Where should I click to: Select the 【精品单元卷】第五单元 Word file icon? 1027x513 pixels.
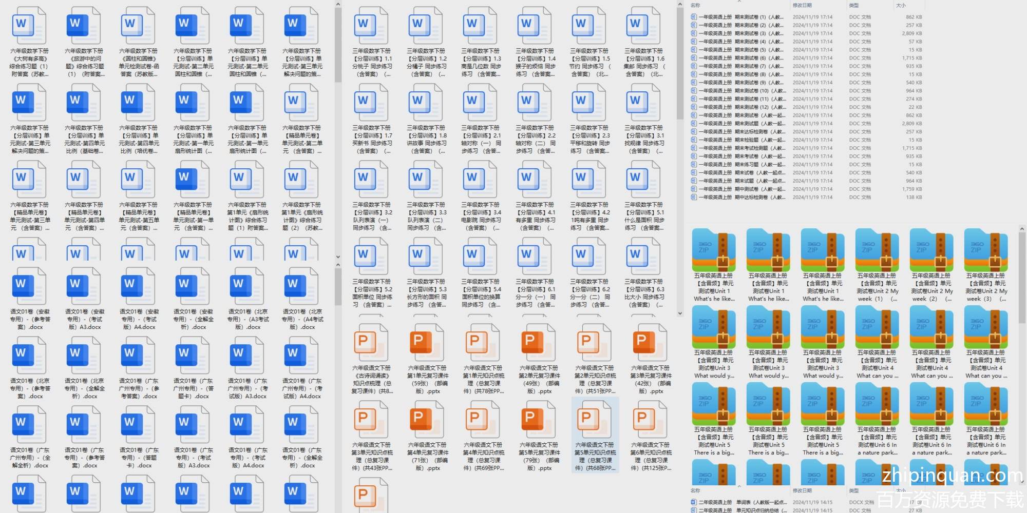(x=138, y=179)
